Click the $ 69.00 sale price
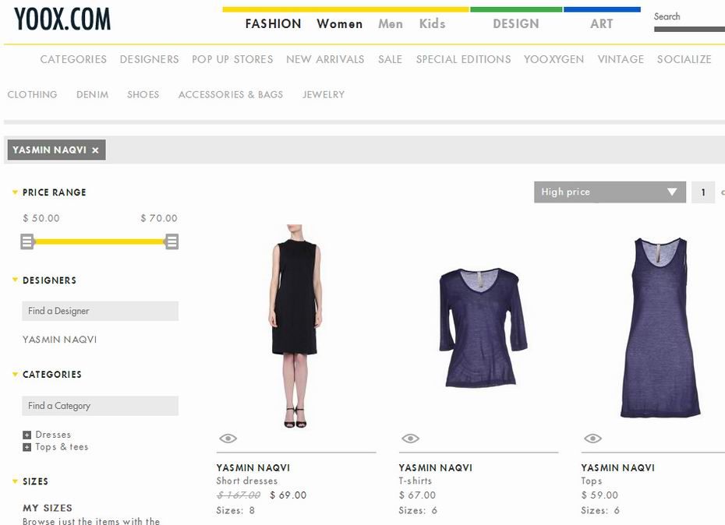Screen dimensions: 725x525 288,495
